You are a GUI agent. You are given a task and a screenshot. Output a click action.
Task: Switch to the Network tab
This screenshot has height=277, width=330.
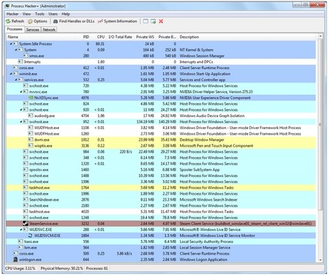(49, 29)
